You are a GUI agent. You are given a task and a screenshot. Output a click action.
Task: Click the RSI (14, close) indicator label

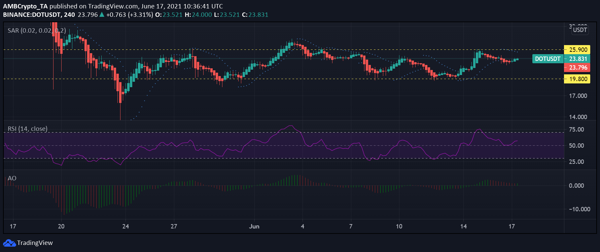(x=28, y=129)
